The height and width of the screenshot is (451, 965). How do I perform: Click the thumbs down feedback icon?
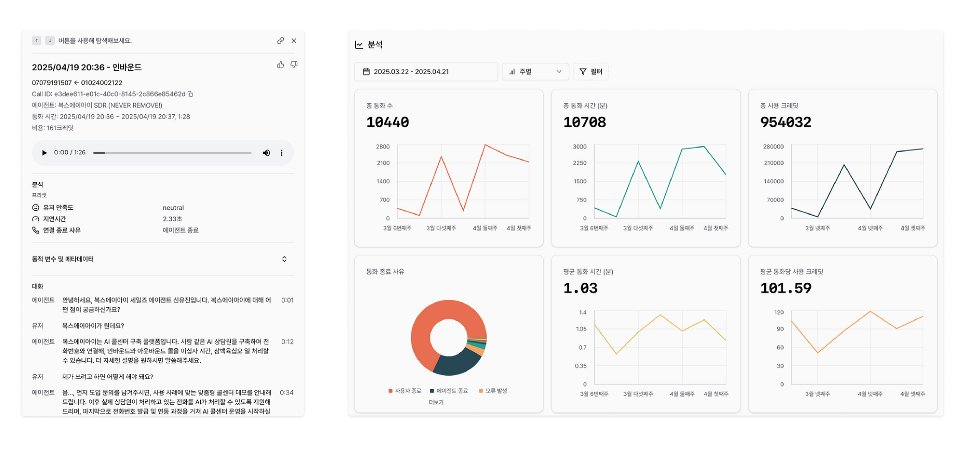coord(294,65)
